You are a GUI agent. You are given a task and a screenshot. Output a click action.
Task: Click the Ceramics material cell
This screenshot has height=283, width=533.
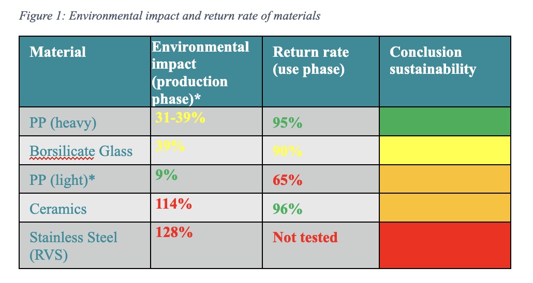coord(58,209)
